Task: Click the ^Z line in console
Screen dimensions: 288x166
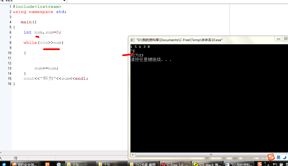Action: (x=132, y=51)
